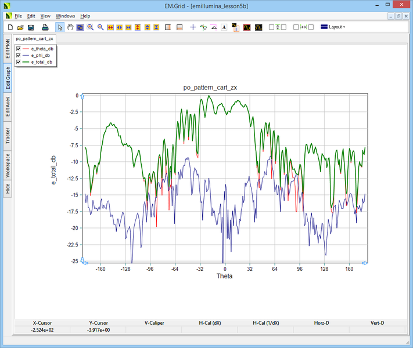
Task: Click the text annotation 'A' icon
Action: 224,27
